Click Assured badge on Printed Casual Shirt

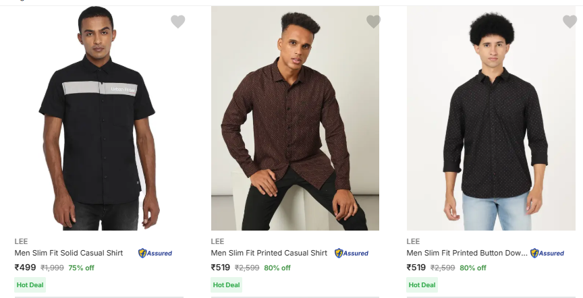(x=352, y=254)
